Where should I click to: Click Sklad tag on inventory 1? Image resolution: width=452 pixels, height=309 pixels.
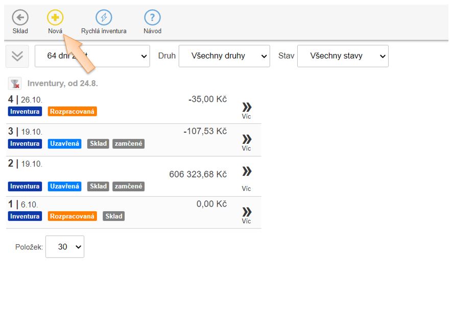113,216
